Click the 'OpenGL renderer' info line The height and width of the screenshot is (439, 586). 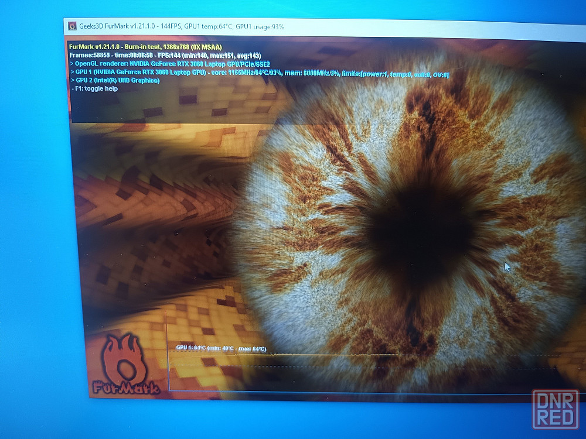click(x=170, y=64)
